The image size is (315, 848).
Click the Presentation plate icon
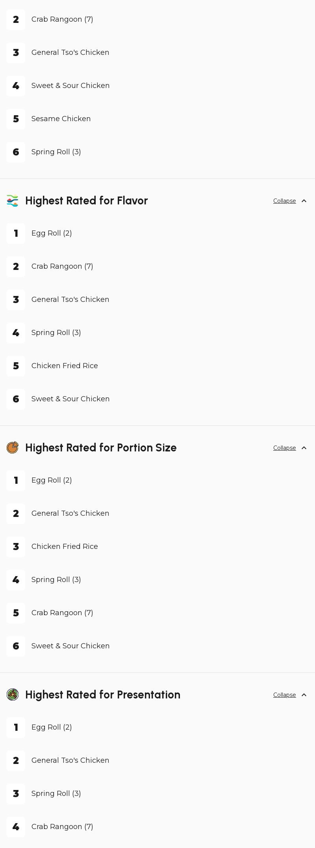13,695
